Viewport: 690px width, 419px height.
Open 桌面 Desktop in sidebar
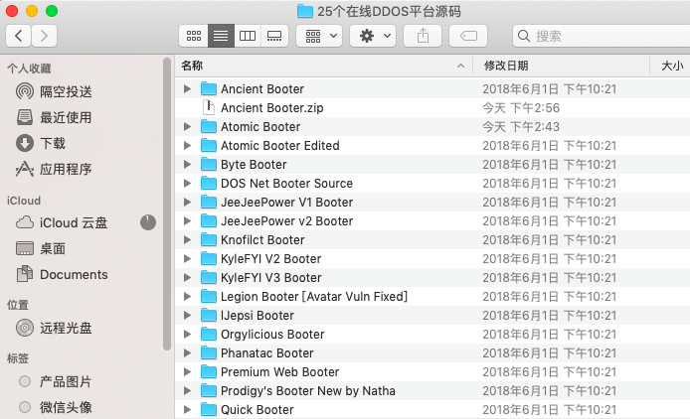tap(53, 249)
